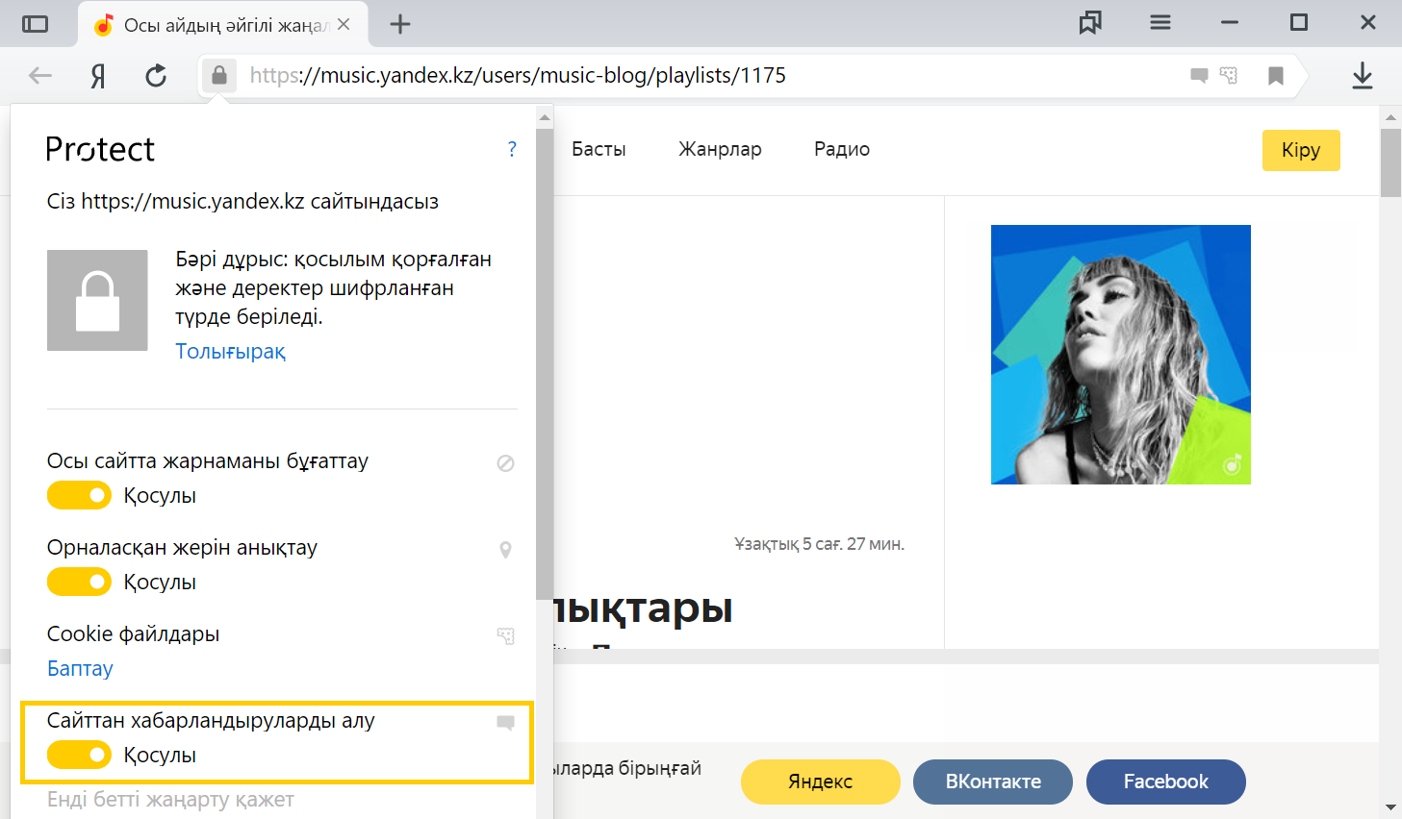Sign in with the Facebook button
This screenshot has height=819, width=1402.
1166,782
